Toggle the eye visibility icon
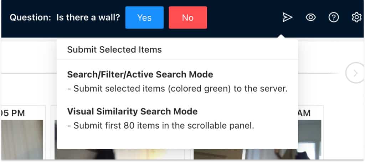365x162 pixels. tap(311, 17)
